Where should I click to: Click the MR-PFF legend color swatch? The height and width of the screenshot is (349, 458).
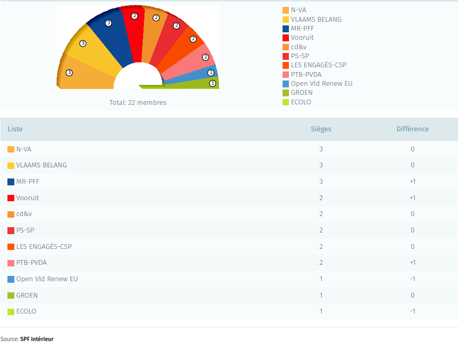pos(286,29)
